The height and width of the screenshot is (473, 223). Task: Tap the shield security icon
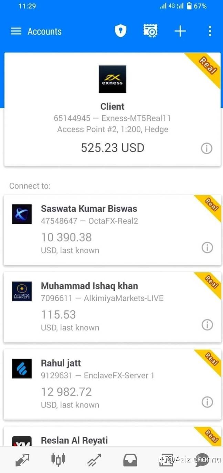[120, 31]
